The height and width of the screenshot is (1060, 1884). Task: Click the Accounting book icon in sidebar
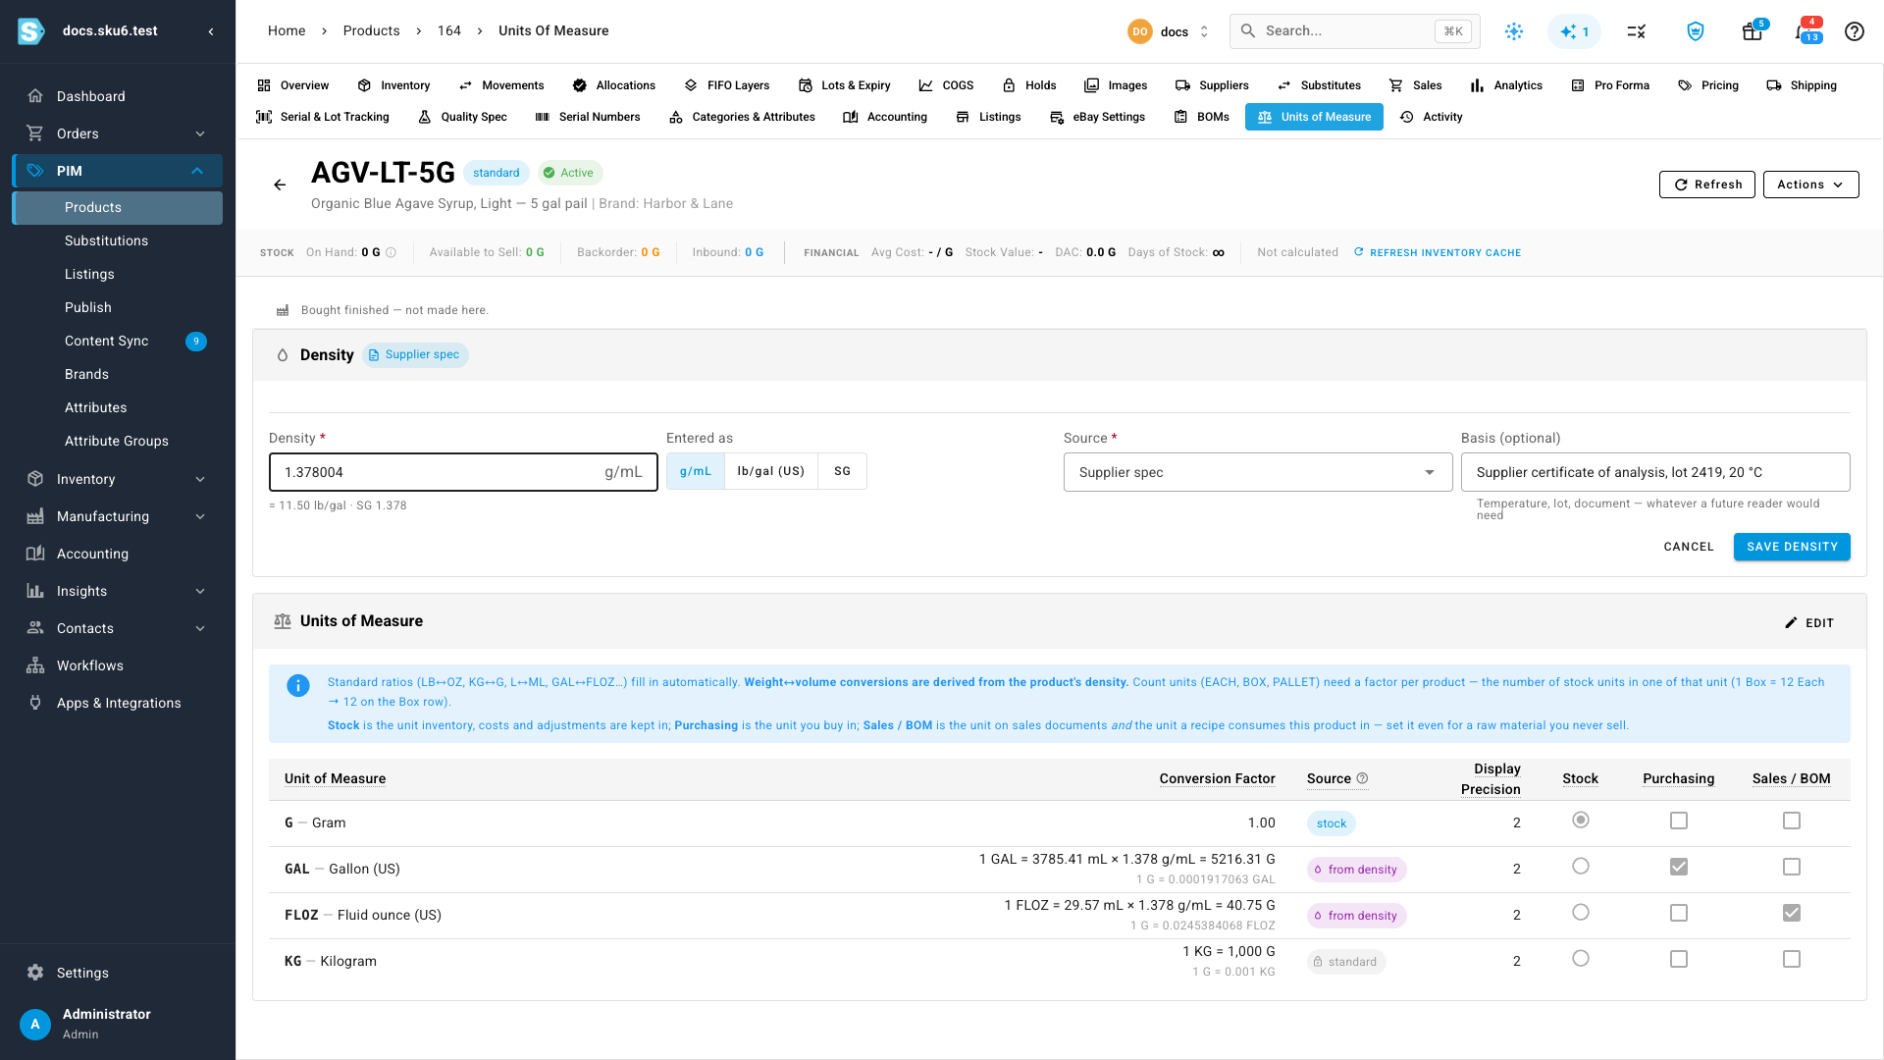35,554
